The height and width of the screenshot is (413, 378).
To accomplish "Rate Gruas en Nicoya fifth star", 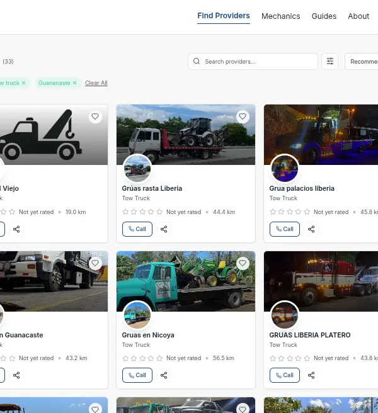I will (159, 358).
